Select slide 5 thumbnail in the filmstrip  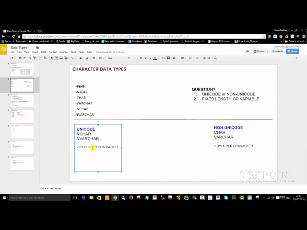(x=22, y=132)
